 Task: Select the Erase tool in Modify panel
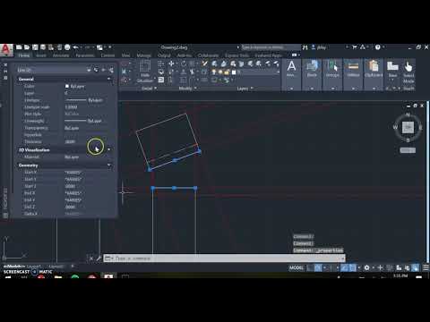click(204, 64)
